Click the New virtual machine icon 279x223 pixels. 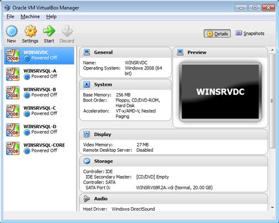point(11,31)
